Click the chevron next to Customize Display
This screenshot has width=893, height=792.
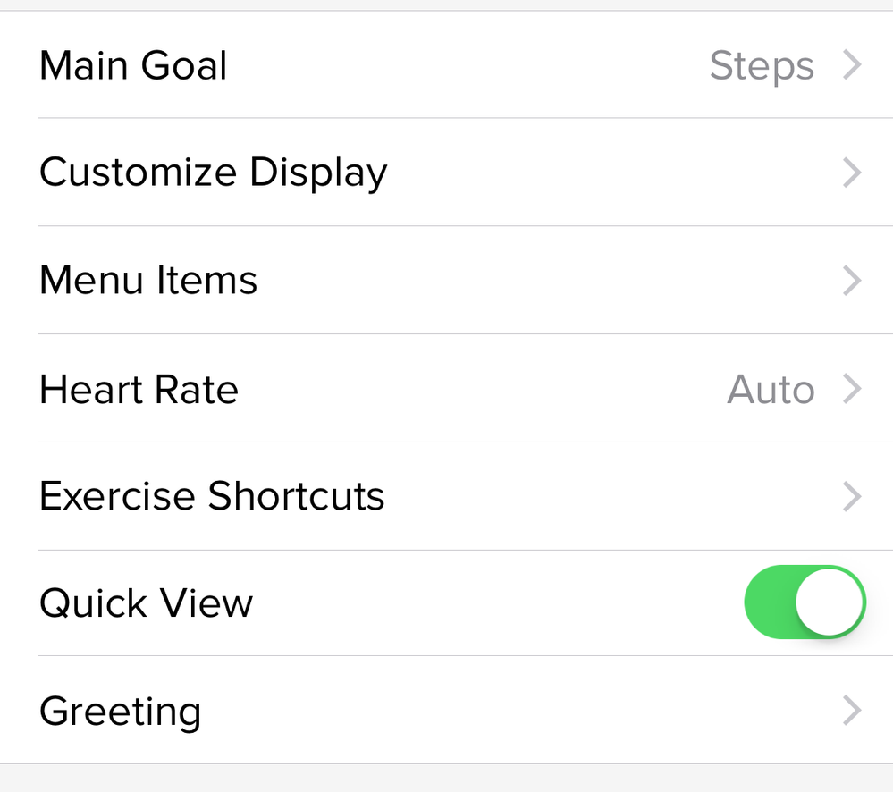coord(851,173)
